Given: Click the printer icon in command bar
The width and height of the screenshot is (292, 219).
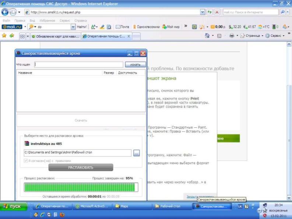Looking at the screenshot, I should pos(232,36).
